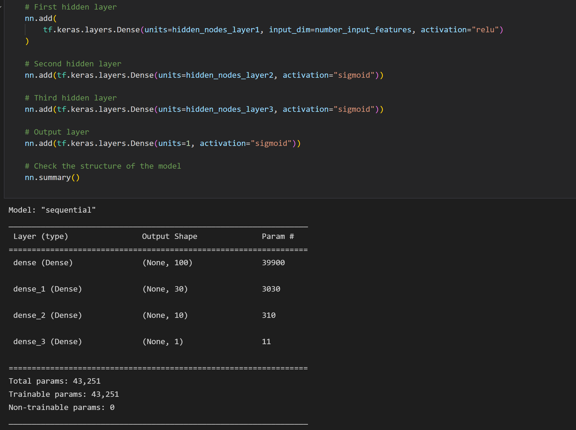Image resolution: width=576 pixels, height=430 pixels.
Task: Click the 'dense_2 (Dense)' row label
Action: [x=48, y=315]
